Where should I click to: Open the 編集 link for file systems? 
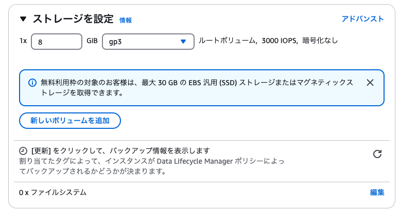377,192
